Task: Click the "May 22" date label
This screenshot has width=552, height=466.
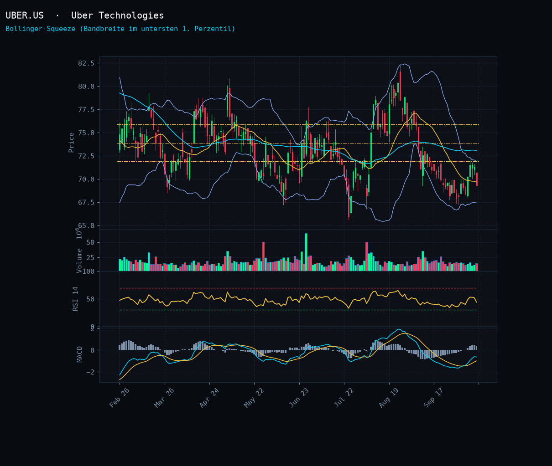Action: (254, 398)
